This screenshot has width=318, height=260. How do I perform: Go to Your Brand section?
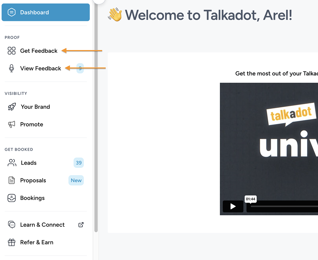pyautogui.click(x=35, y=107)
